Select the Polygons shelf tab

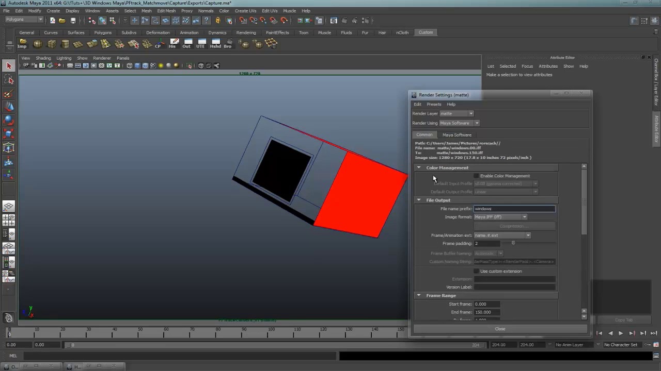(x=103, y=32)
